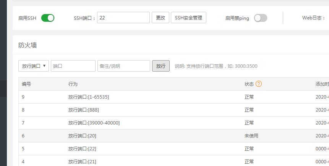329x166 pixels.
Task: Click the 行为 column header
Action: (x=73, y=84)
